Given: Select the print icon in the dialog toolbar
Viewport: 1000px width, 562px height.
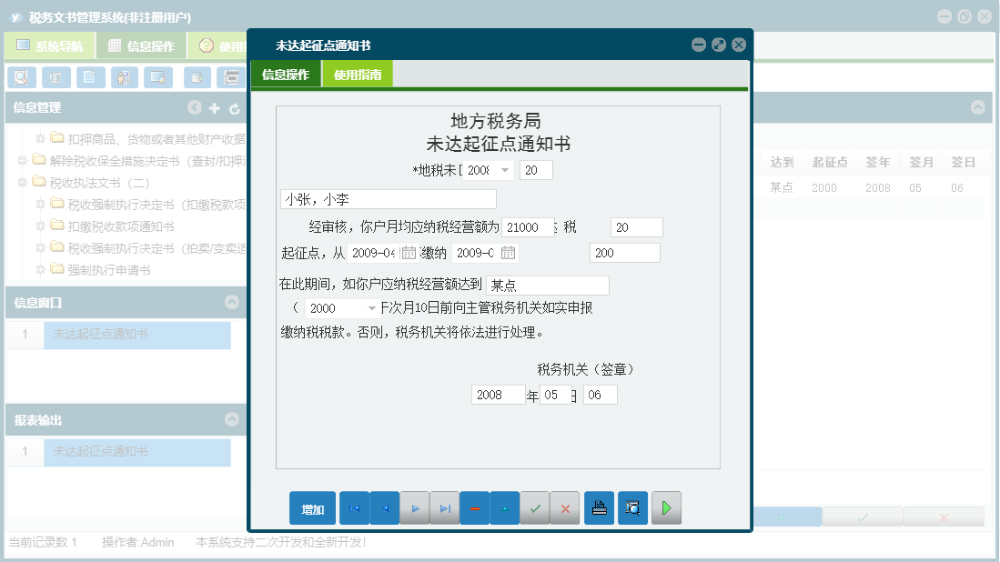Looking at the screenshot, I should click(x=599, y=507).
